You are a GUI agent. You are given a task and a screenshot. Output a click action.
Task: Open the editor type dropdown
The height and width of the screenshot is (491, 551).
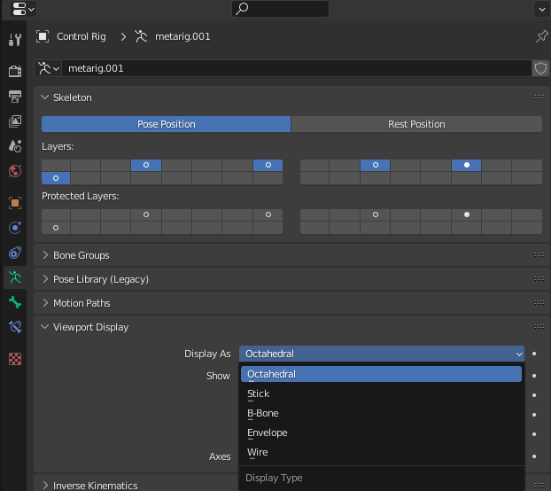click(23, 9)
